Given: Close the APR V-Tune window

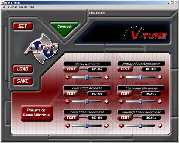Looking at the screenshot, I should coord(176,3).
